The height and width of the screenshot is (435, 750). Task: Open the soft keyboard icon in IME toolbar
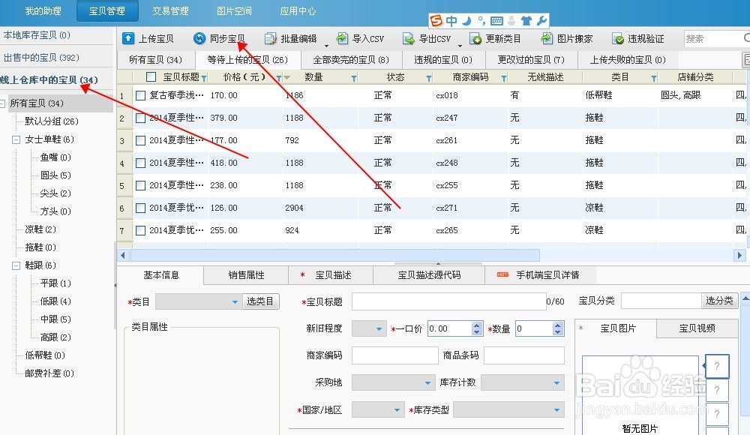pyautogui.click(x=497, y=20)
